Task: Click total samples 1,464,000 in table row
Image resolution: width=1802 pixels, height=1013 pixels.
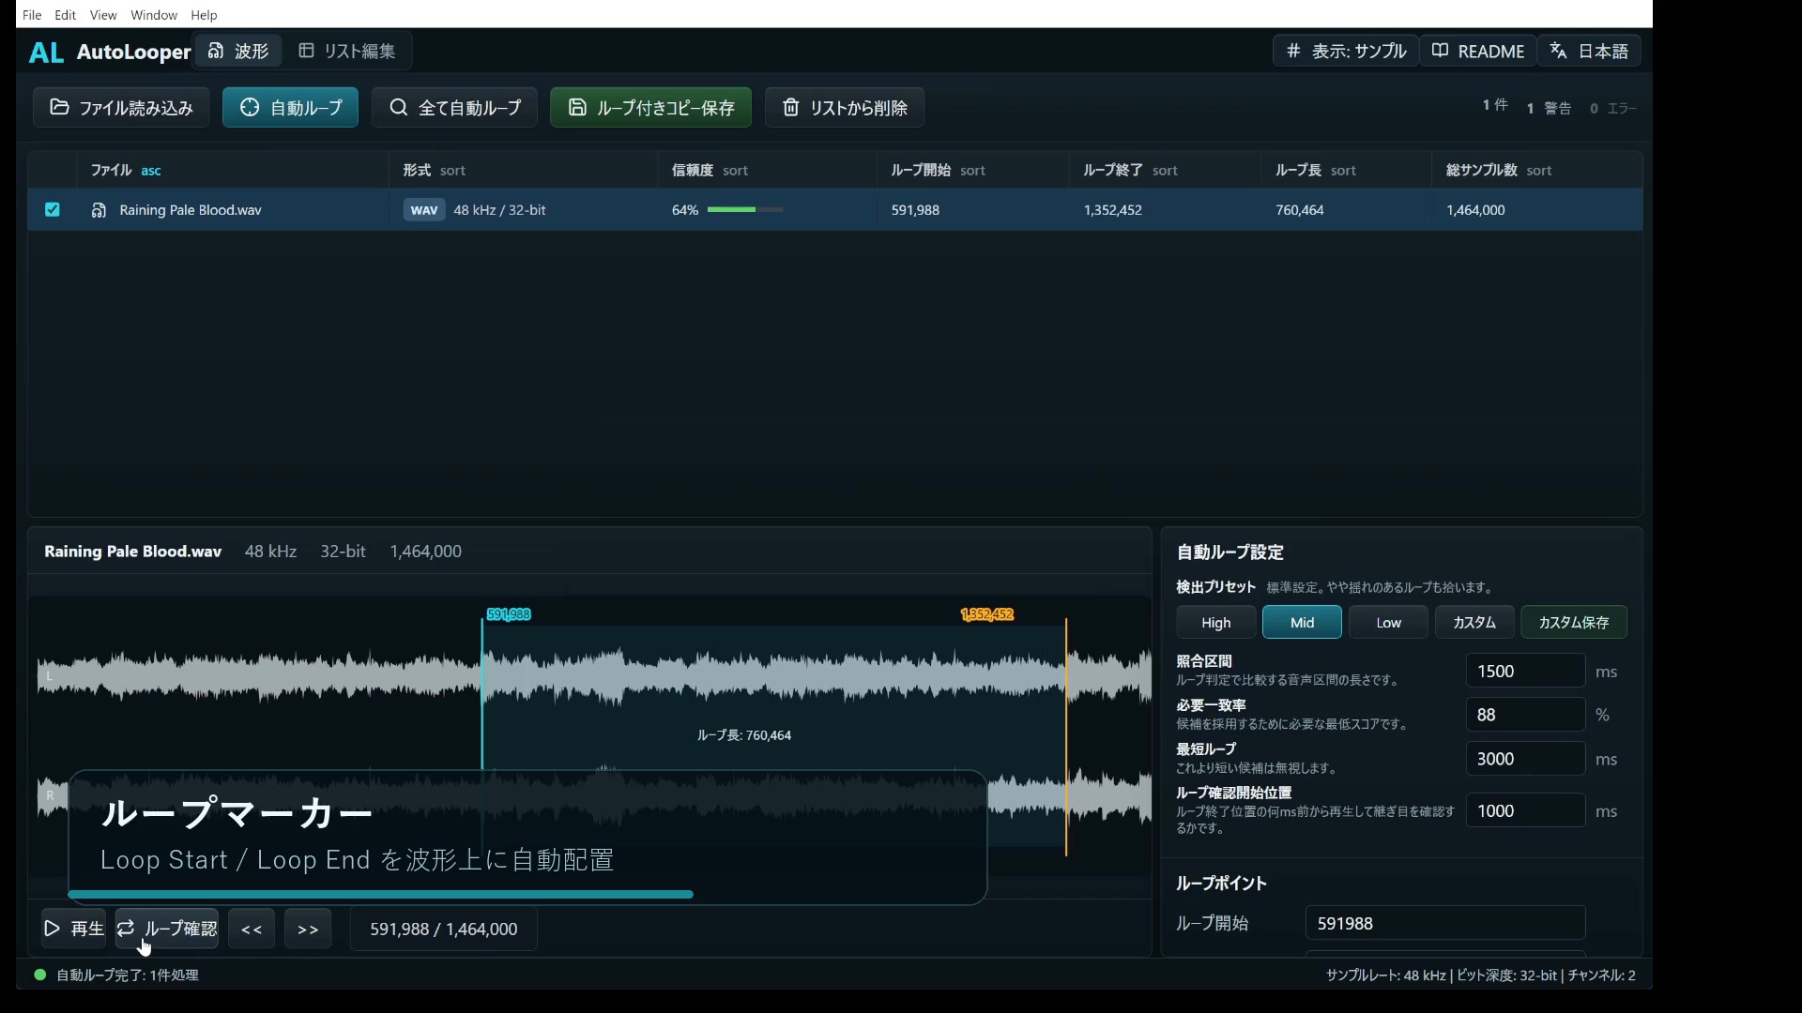Action: click(1475, 210)
